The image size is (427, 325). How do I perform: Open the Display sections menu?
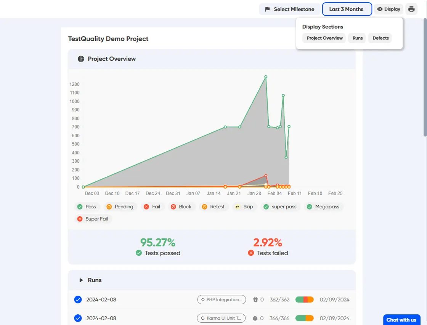click(388, 9)
